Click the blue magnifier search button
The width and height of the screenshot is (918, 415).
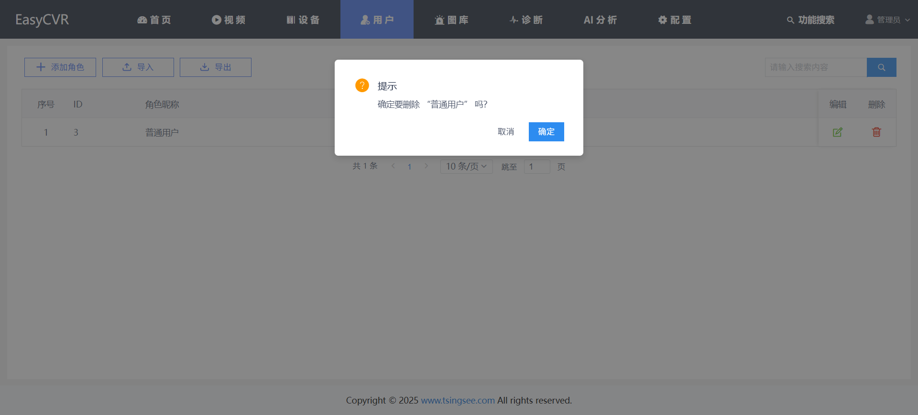point(882,67)
